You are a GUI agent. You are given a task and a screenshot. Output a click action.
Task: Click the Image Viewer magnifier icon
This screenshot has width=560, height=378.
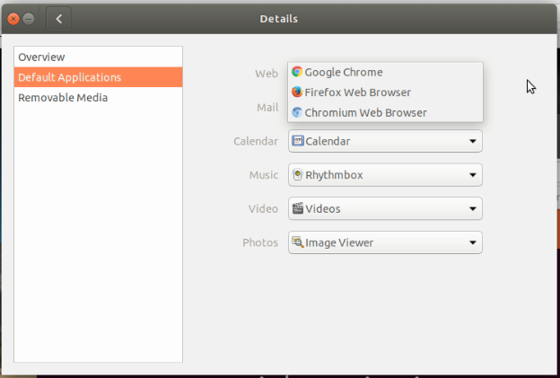click(x=298, y=242)
